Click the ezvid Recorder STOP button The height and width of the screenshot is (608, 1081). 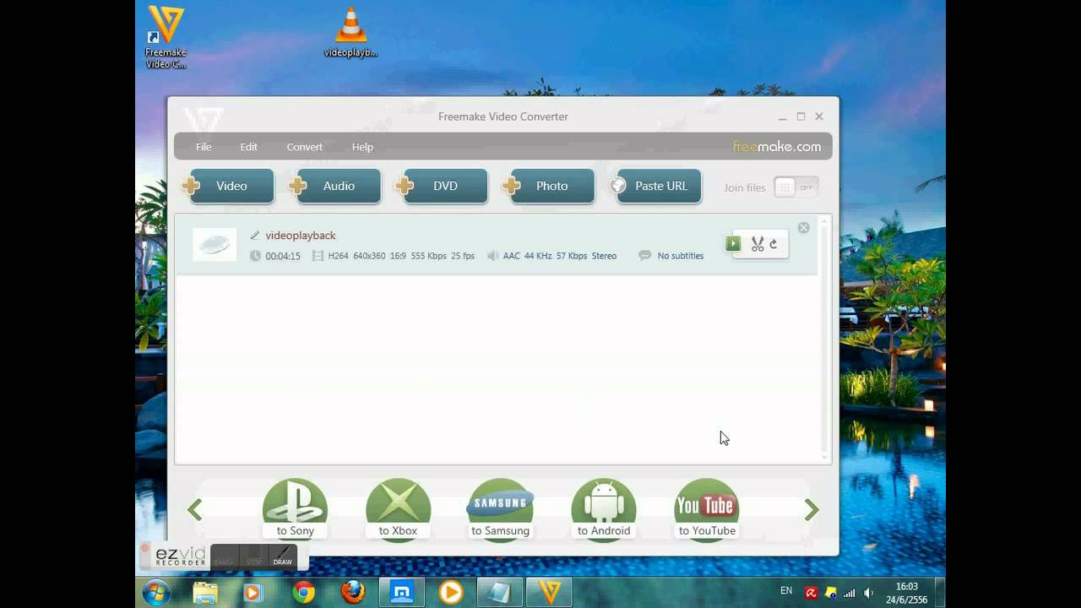point(253,556)
